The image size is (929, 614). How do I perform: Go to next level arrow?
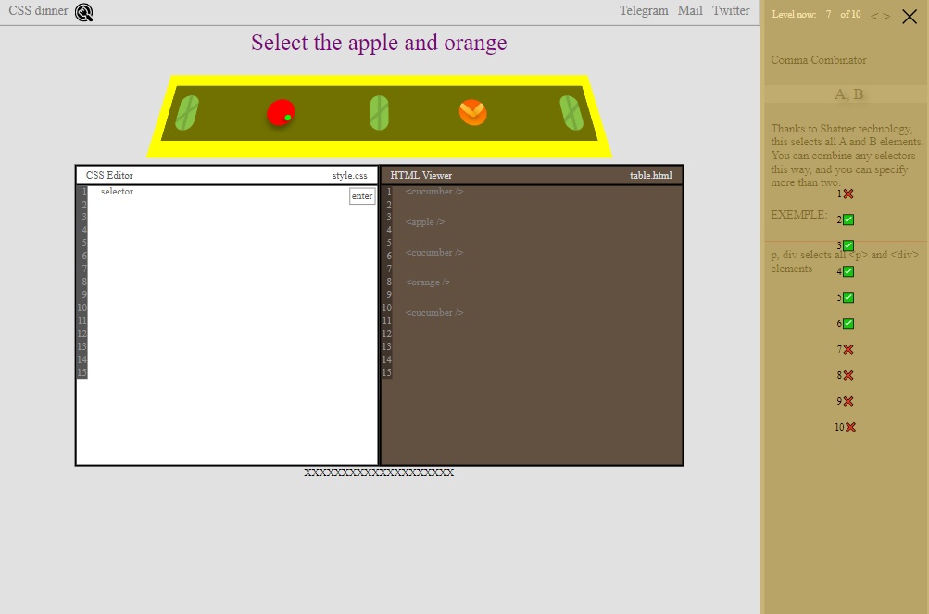pyautogui.click(x=886, y=17)
